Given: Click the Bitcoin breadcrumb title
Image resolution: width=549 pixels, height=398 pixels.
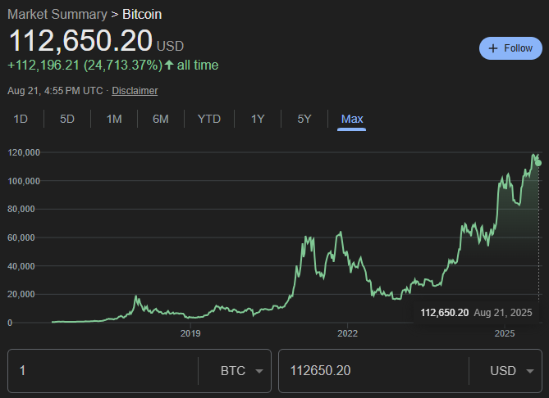Looking at the screenshot, I should (142, 14).
